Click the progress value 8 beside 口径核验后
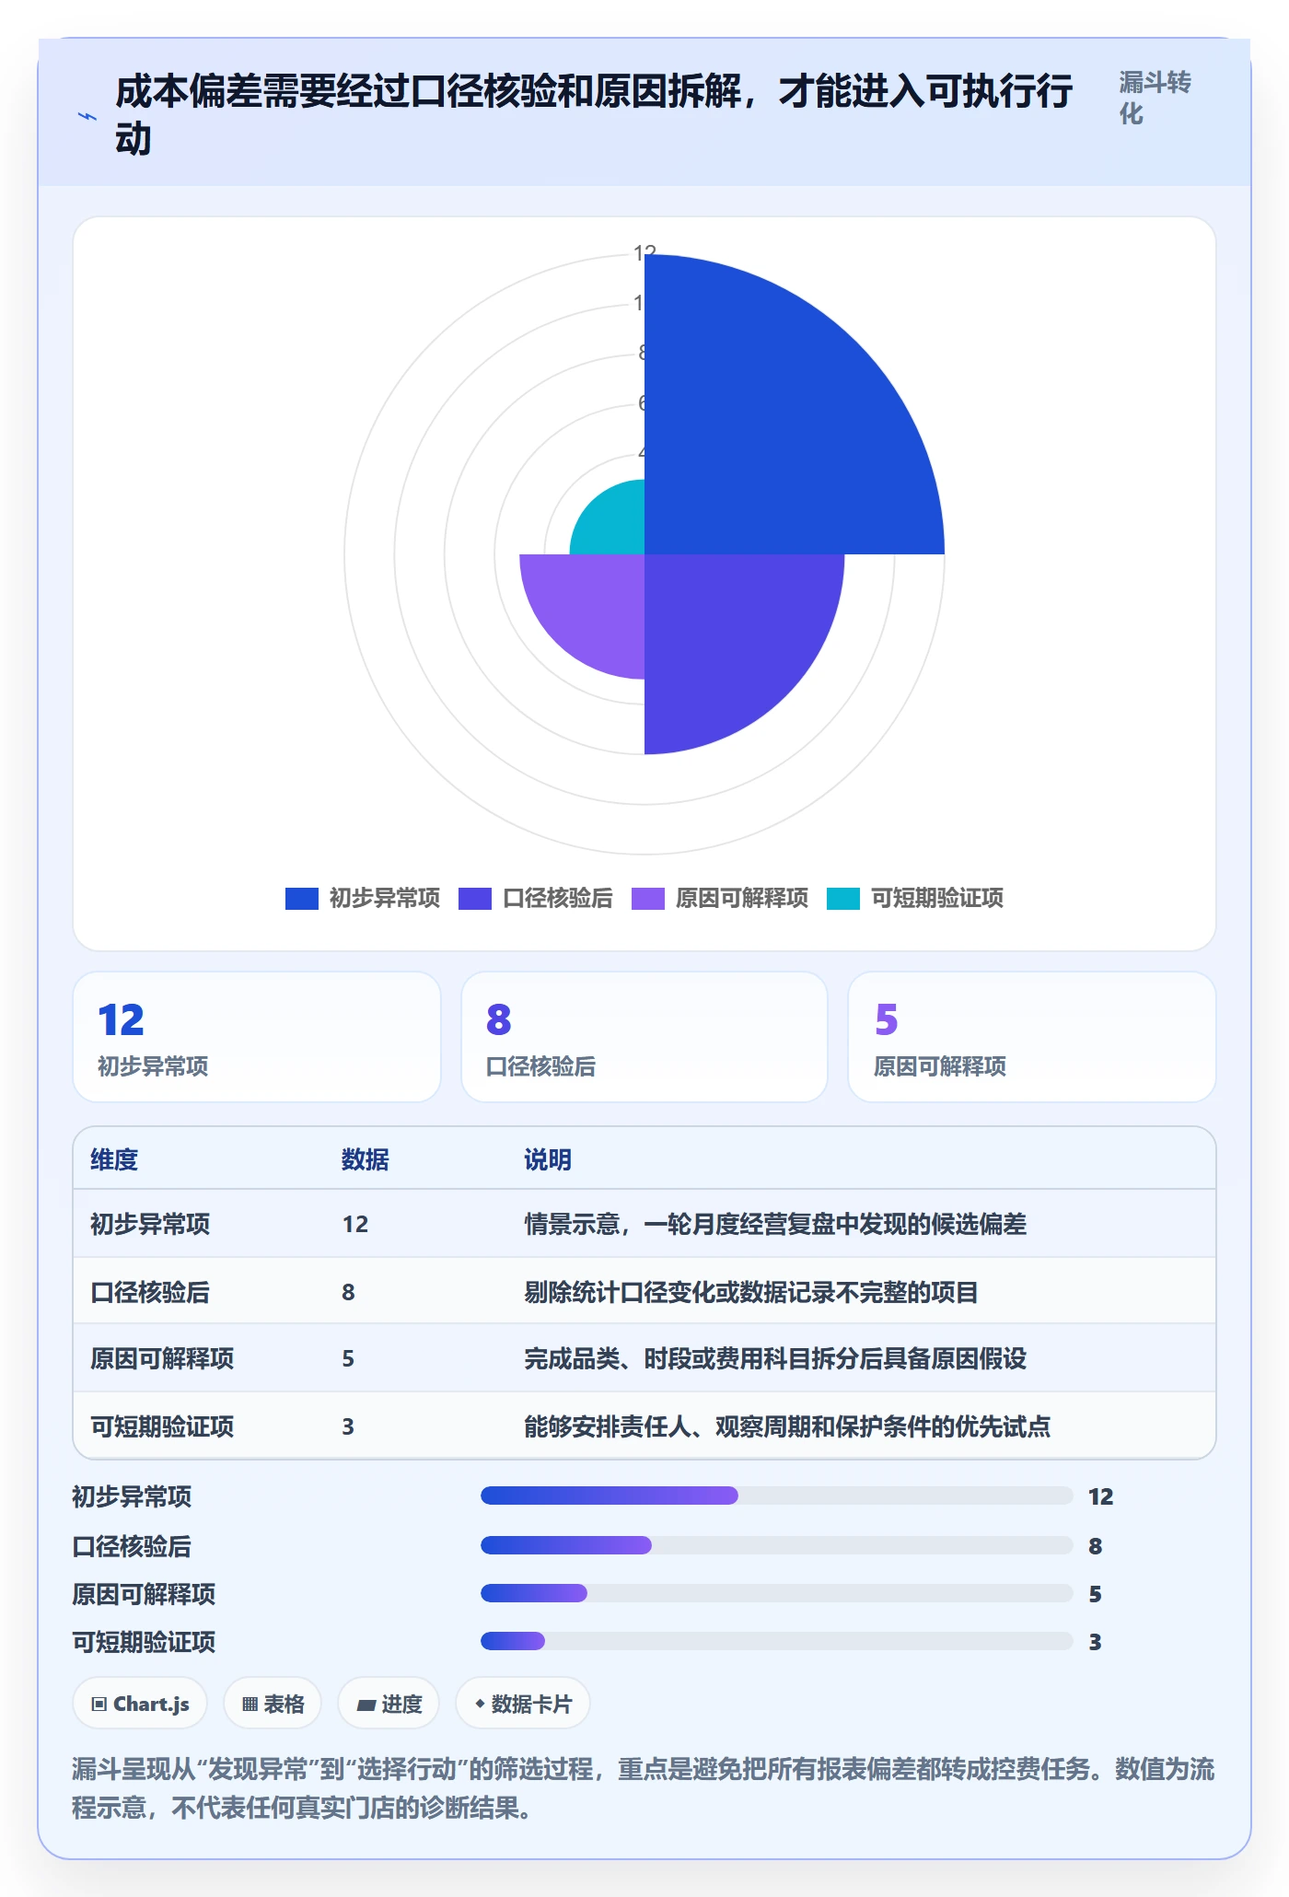Image resolution: width=1289 pixels, height=1897 pixels. coord(1096,1546)
